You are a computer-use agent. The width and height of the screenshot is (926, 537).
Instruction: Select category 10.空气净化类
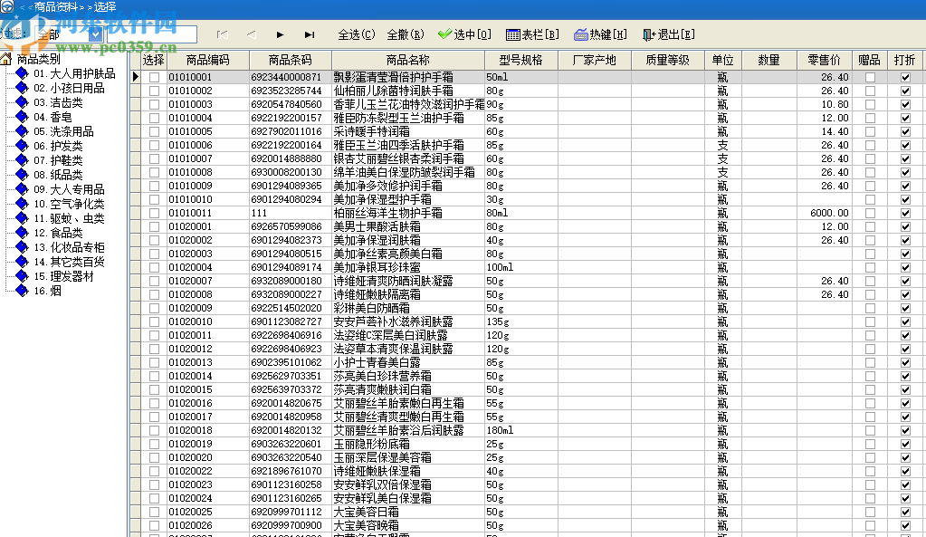[x=69, y=204]
